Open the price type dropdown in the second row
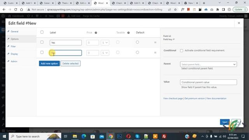 105,53
